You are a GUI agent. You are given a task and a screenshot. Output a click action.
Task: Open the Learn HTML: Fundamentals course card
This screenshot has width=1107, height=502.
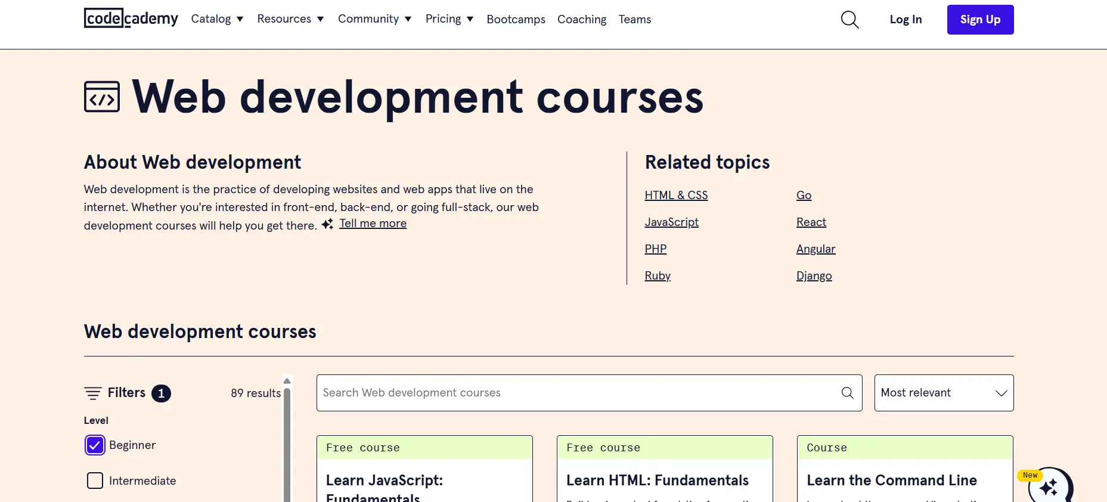tap(665, 469)
